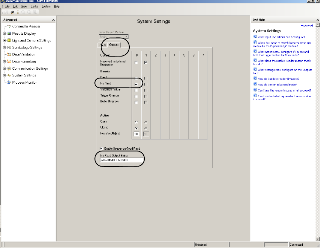The width and height of the screenshot is (320, 248).
Task: Click the No-Read Output String field
Action: click(122, 160)
